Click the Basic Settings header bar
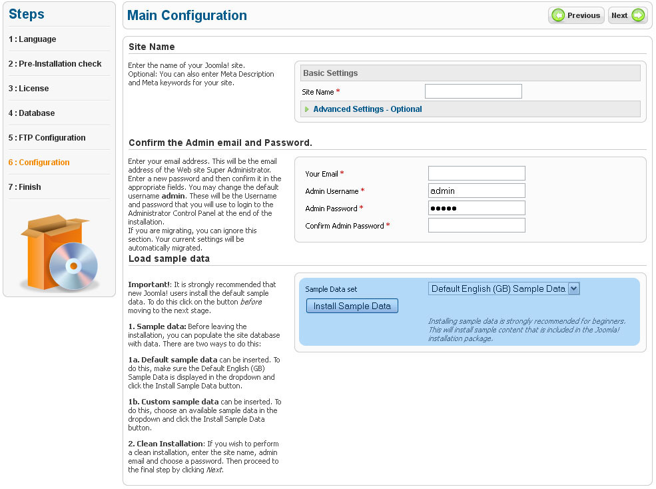Viewport: 656px width, 489px height. [470, 73]
